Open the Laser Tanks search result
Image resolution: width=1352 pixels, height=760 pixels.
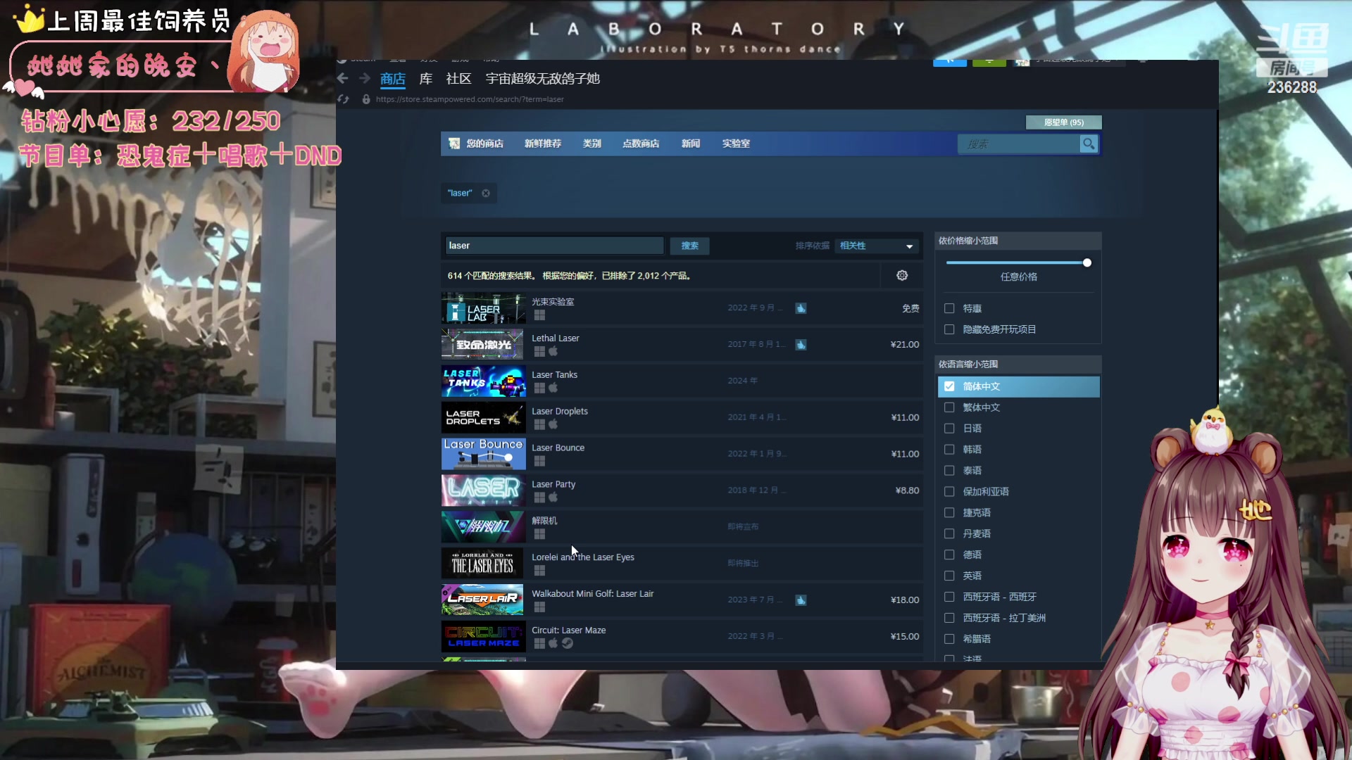click(682, 381)
